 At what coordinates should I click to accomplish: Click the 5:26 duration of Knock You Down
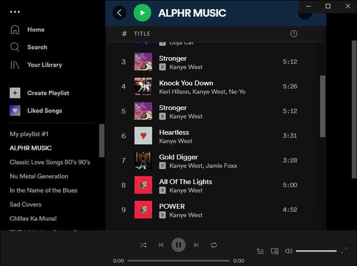[290, 87]
